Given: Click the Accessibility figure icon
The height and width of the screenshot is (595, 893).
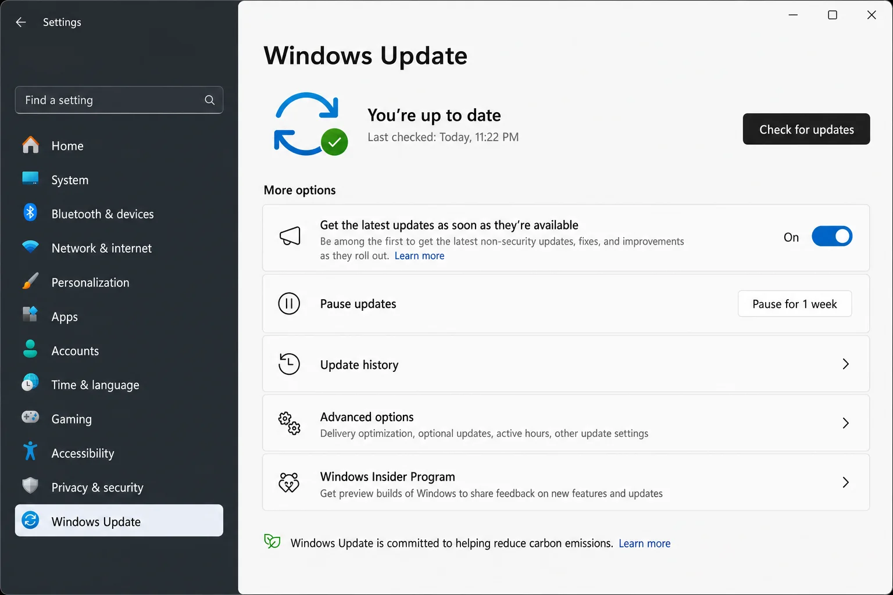Looking at the screenshot, I should tap(30, 451).
